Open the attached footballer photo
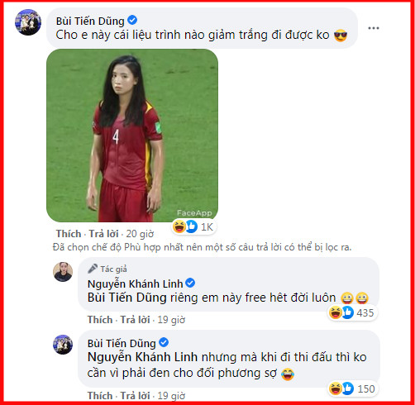 132,136
